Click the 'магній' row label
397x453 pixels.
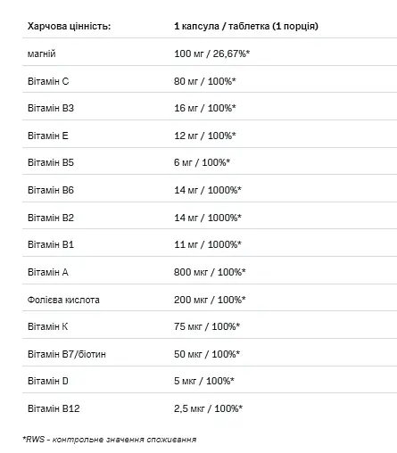coord(42,54)
